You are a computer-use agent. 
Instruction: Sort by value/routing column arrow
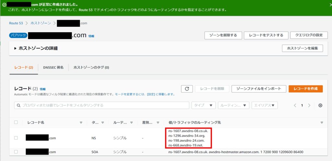click(x=322, y=123)
